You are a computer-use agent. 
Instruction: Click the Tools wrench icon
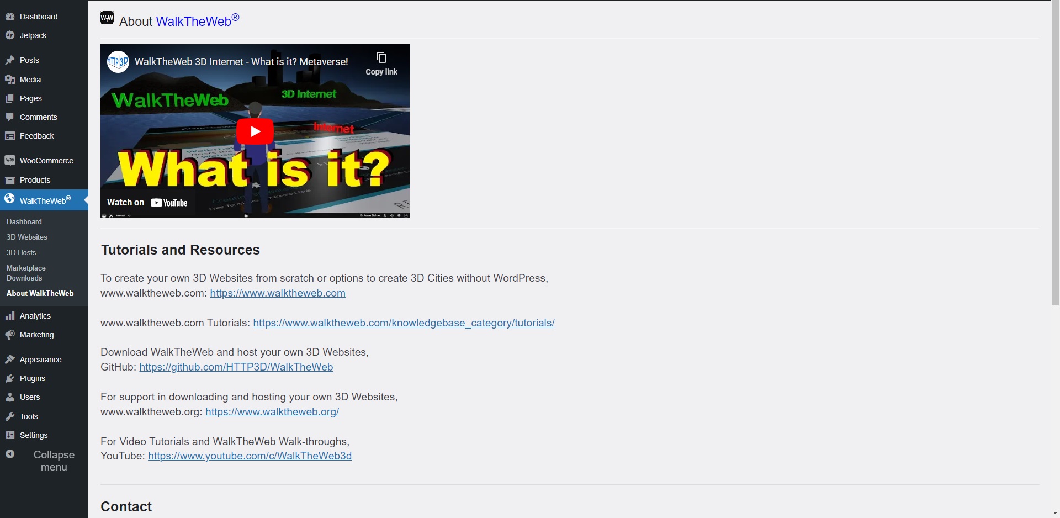[10, 416]
